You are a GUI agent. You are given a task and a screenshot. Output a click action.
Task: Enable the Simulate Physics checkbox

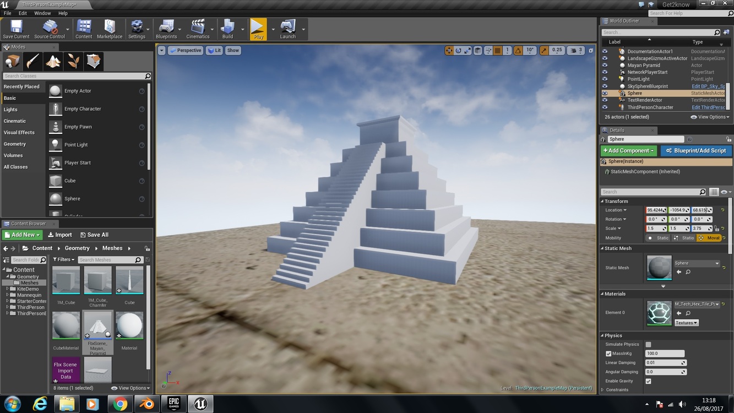[x=648, y=344]
